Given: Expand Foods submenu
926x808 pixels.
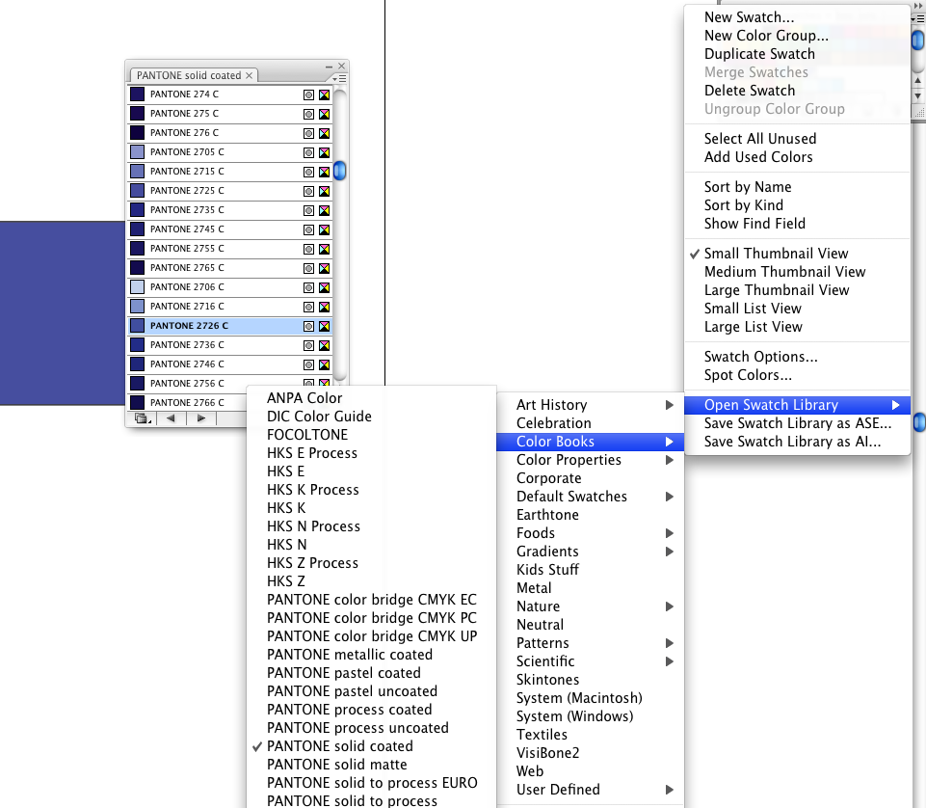Looking at the screenshot, I should click(x=590, y=533).
